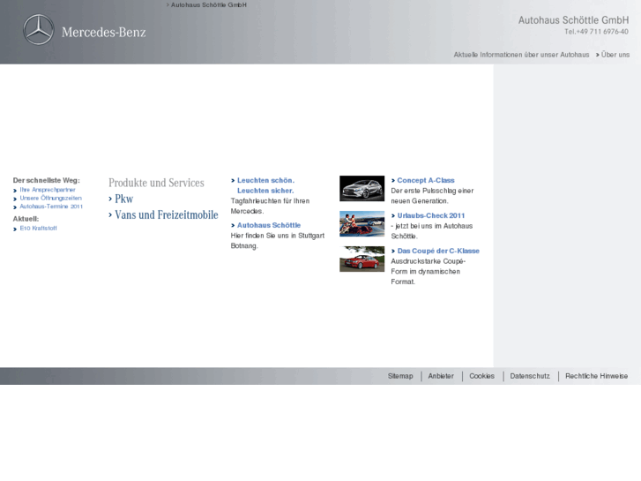Screen dimensions: 641x481
Task: Click the Concept A-Class car thumbnail
Action: click(361, 188)
